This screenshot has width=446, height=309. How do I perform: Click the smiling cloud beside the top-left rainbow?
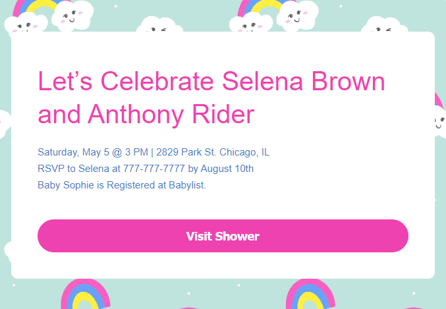pos(72,16)
